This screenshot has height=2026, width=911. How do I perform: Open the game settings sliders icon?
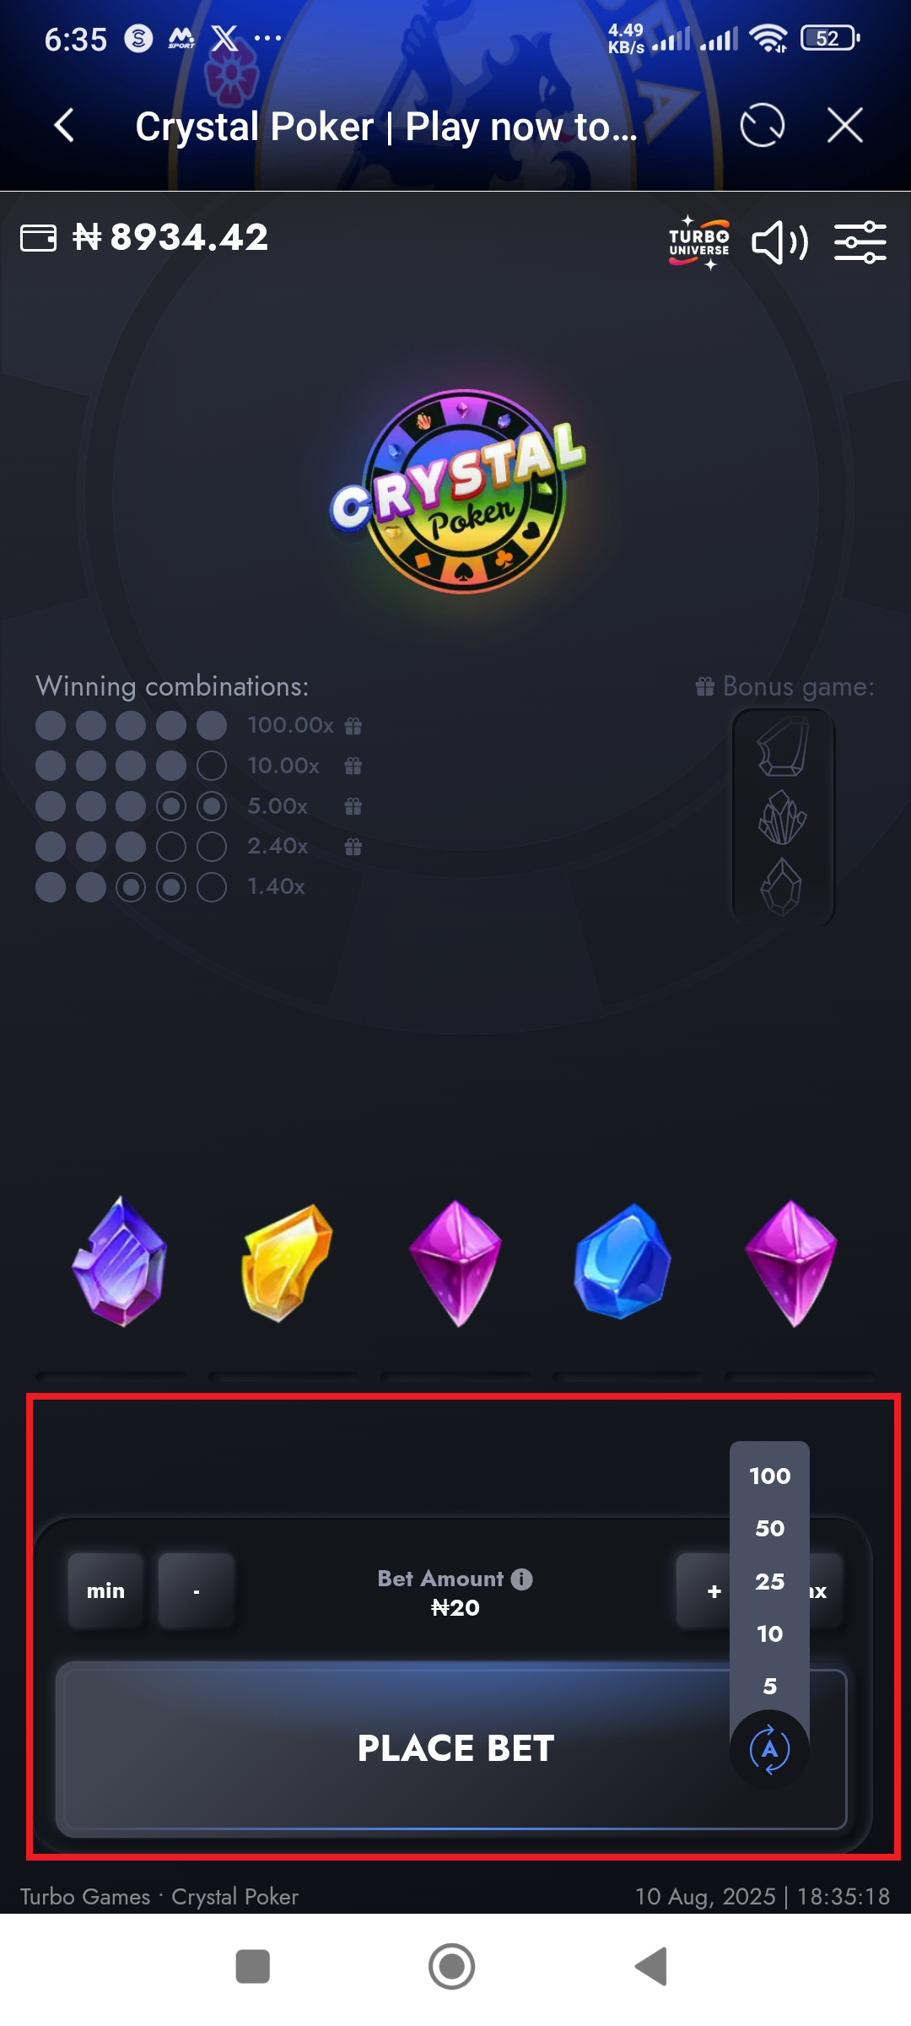click(x=860, y=243)
